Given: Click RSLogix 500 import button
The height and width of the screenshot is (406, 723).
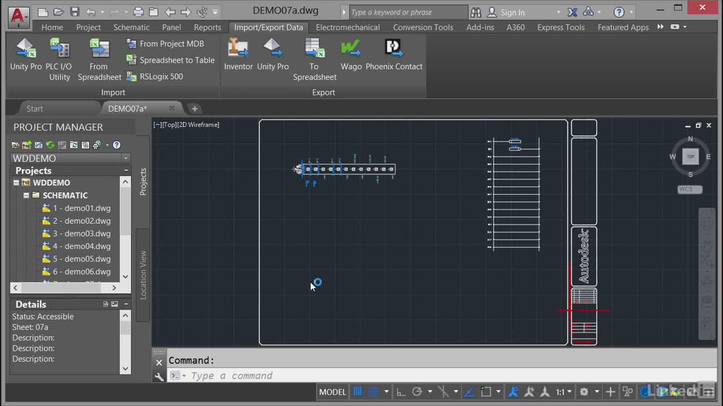Looking at the screenshot, I should coord(154,76).
